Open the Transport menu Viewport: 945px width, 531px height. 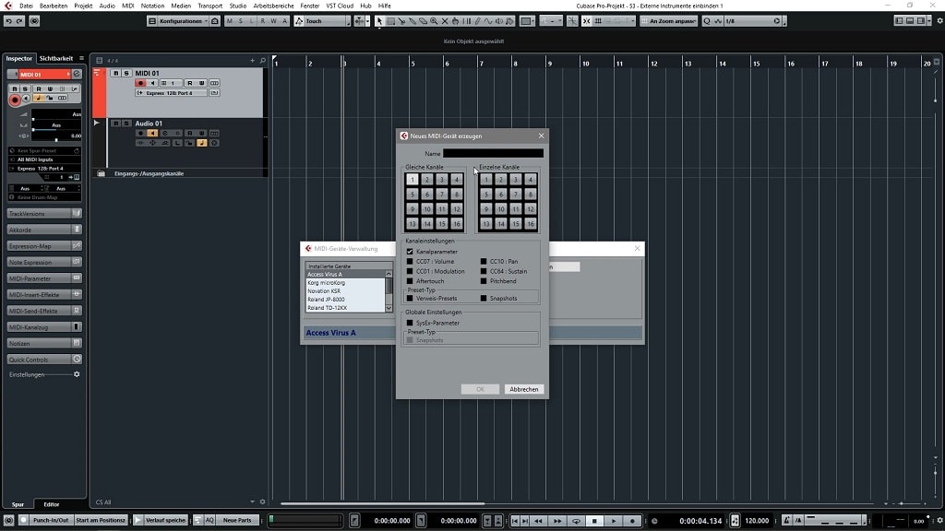point(209,6)
